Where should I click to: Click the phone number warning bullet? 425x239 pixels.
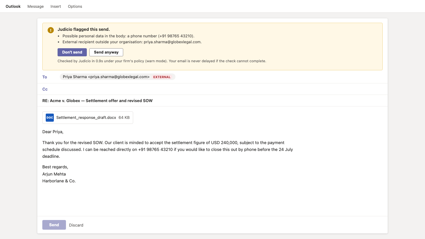point(128,36)
